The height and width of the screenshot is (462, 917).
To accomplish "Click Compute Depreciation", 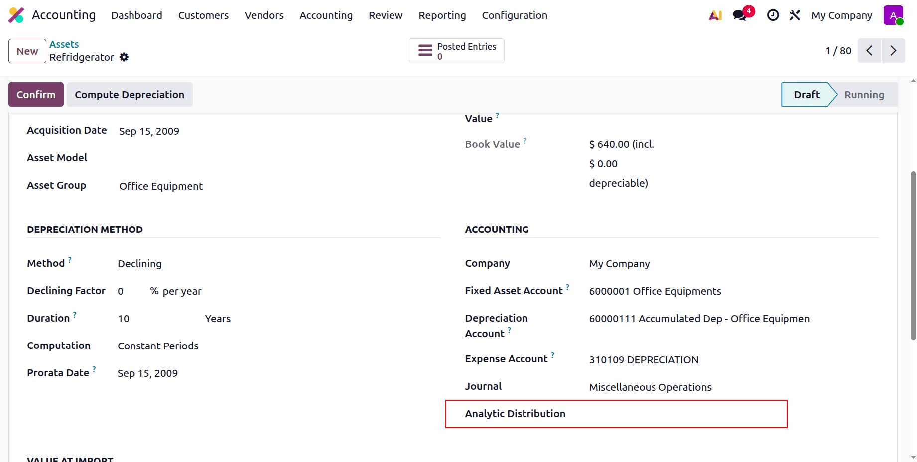I will pyautogui.click(x=130, y=94).
